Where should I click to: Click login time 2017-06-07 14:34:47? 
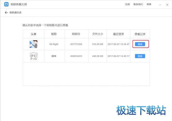click(x=118, y=44)
